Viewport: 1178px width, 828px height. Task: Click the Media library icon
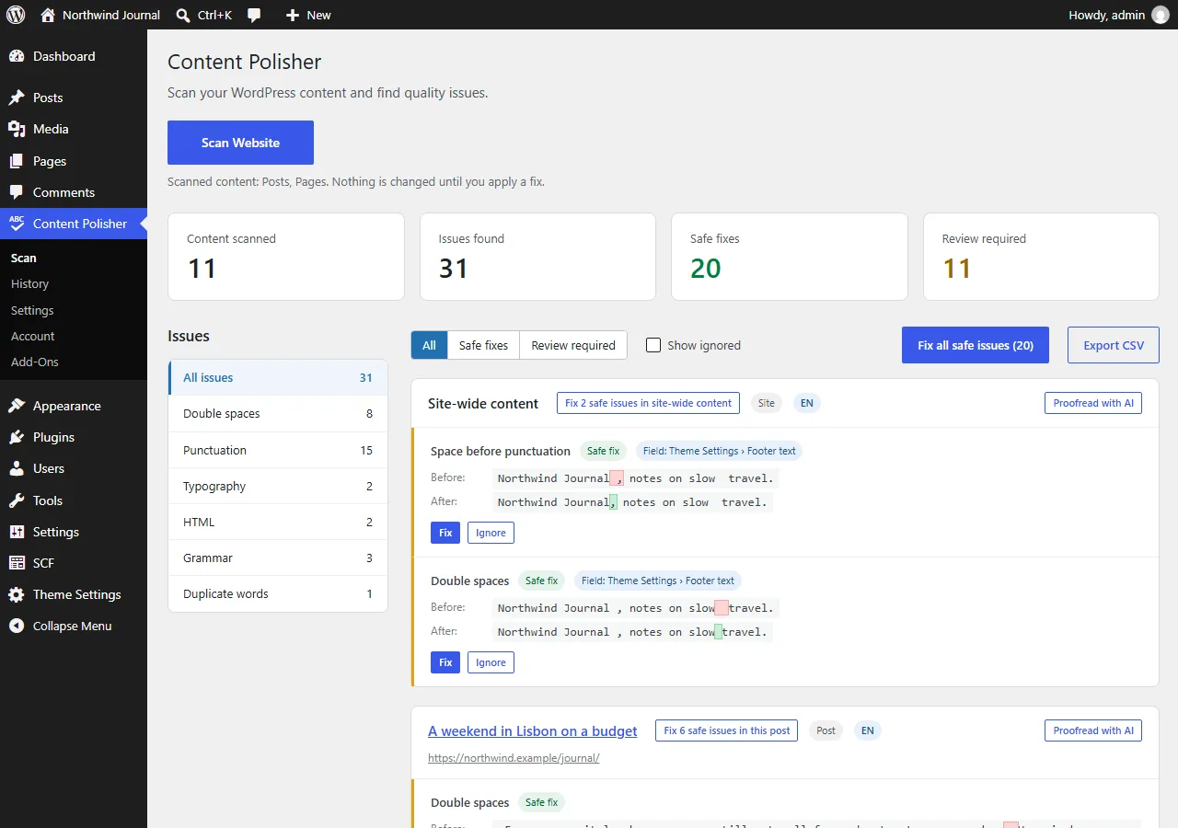(17, 129)
